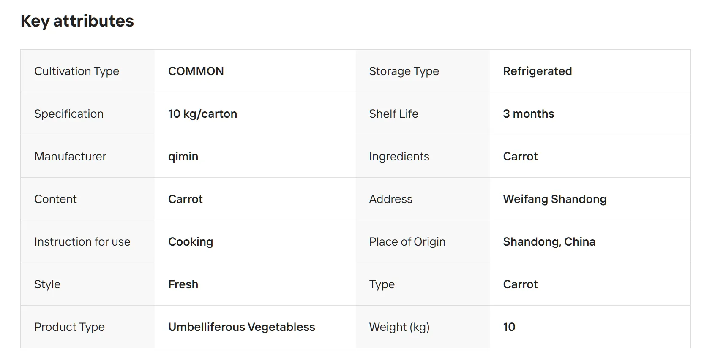The image size is (715, 363).
Task: Select the "Weifang Shandong" address value
Action: click(x=554, y=199)
